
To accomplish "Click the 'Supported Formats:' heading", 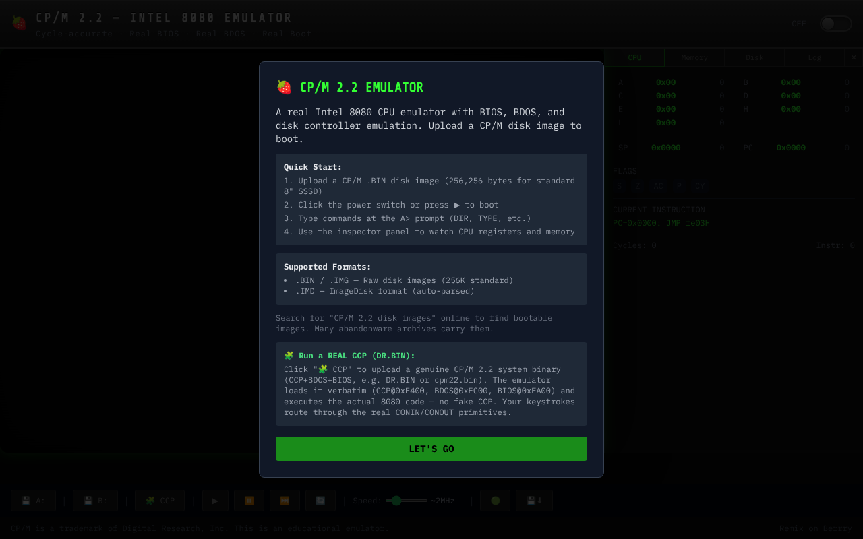I will 327,267.
